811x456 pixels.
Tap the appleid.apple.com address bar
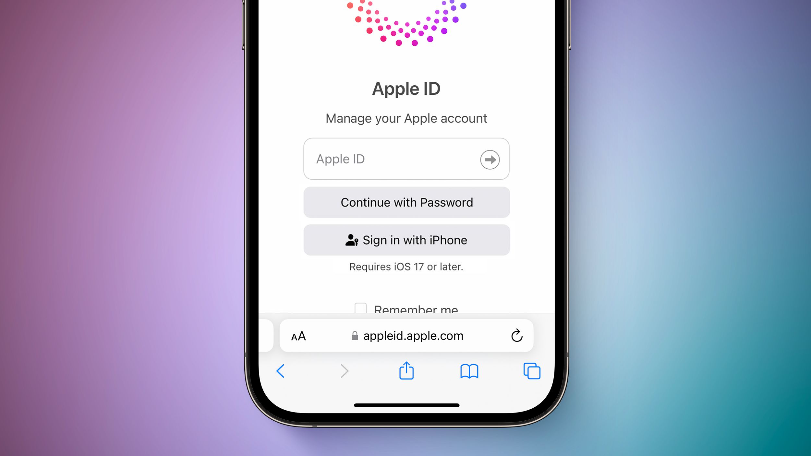(x=405, y=336)
